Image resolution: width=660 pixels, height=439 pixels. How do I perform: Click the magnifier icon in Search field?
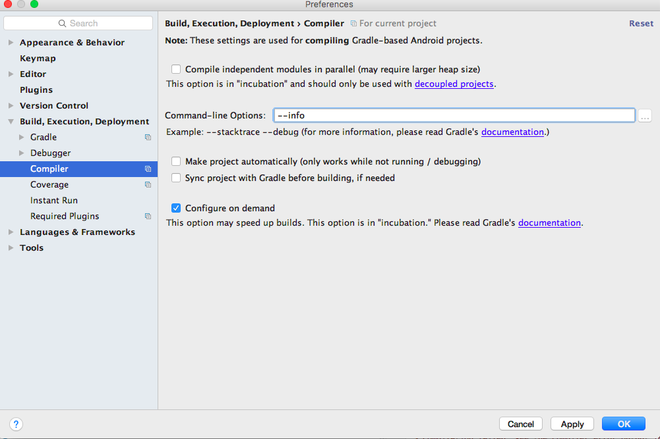pos(62,24)
